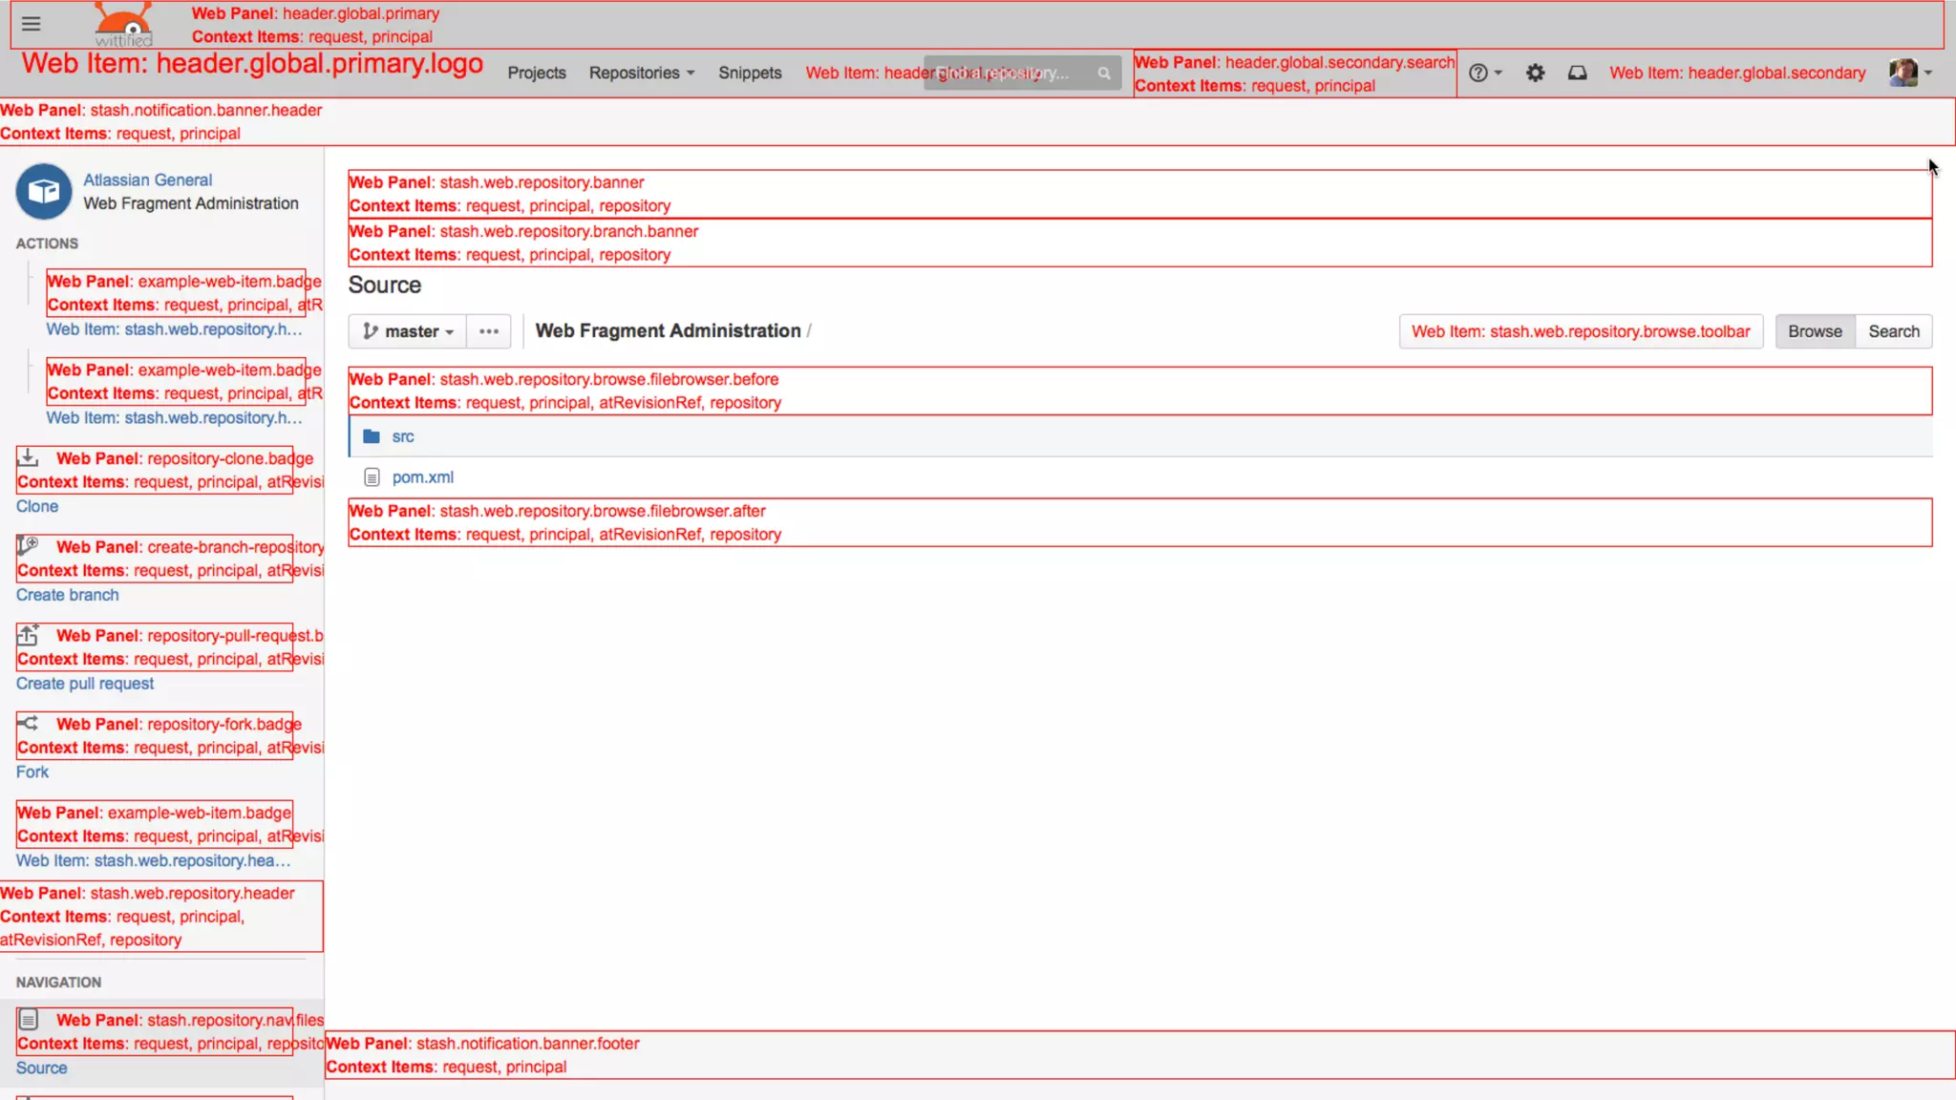
Task: Click the ellipsis branch actions button
Action: 489,331
